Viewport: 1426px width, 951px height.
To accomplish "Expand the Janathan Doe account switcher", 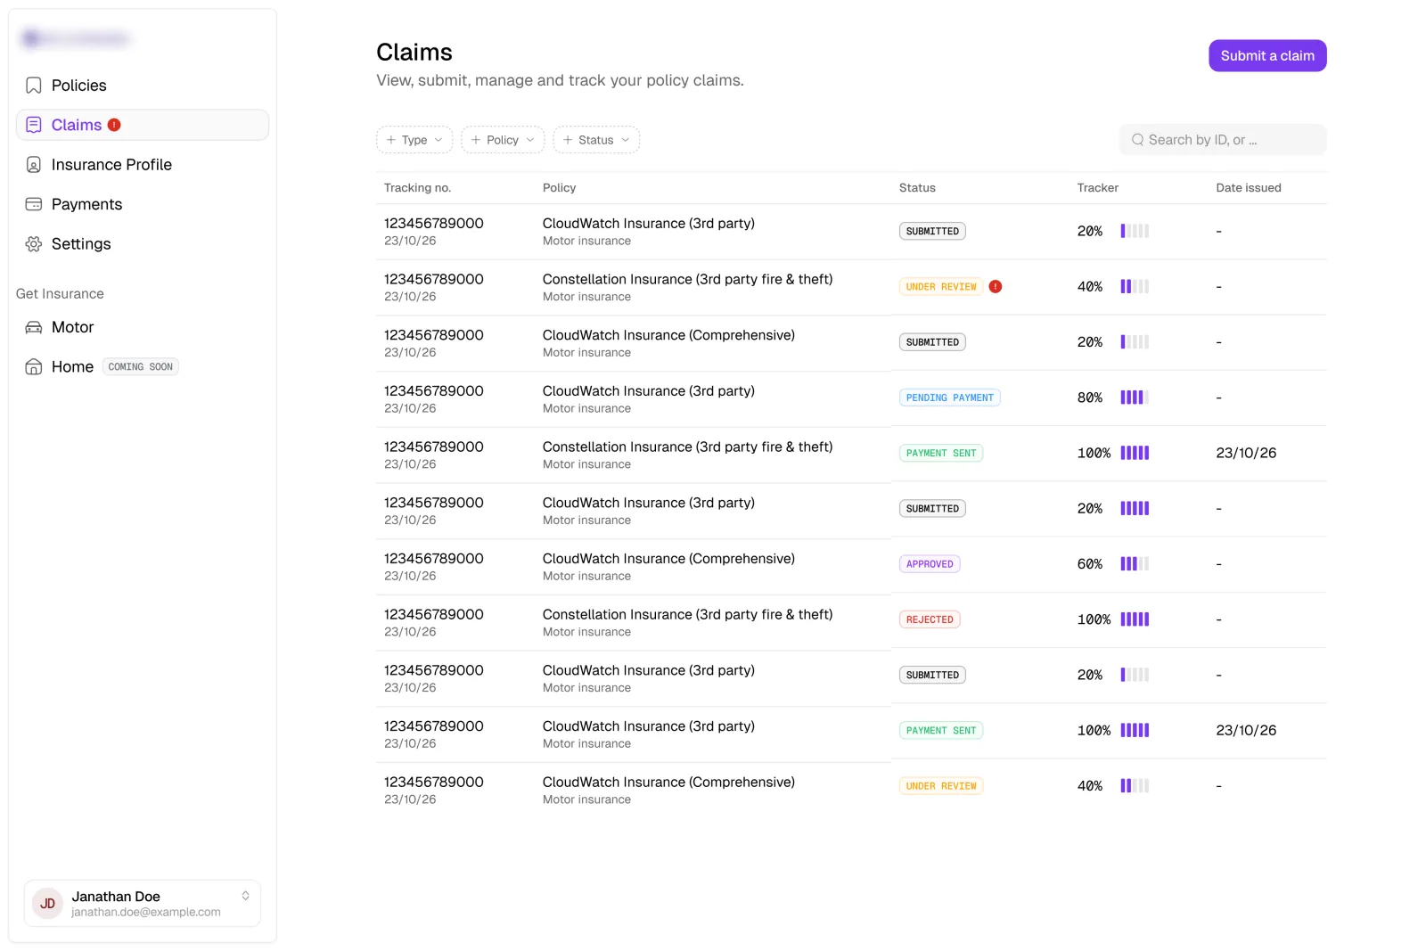I will pos(245,896).
